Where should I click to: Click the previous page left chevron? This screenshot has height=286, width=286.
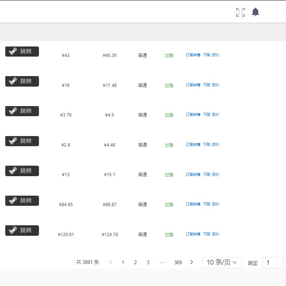click(110, 262)
